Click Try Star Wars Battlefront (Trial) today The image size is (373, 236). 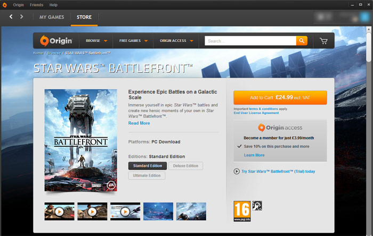278,171
